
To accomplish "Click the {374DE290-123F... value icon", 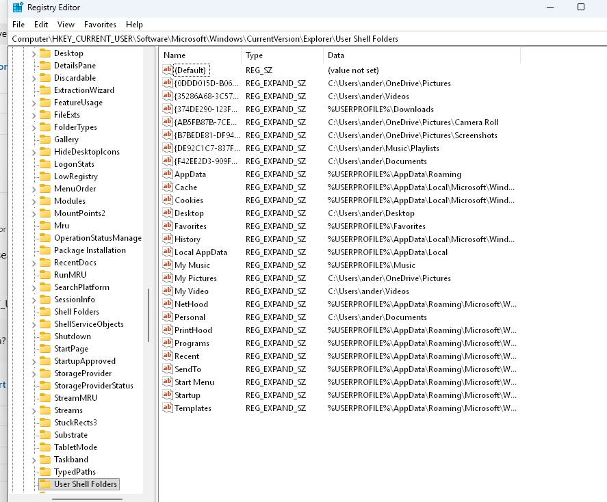I will pos(167,109).
